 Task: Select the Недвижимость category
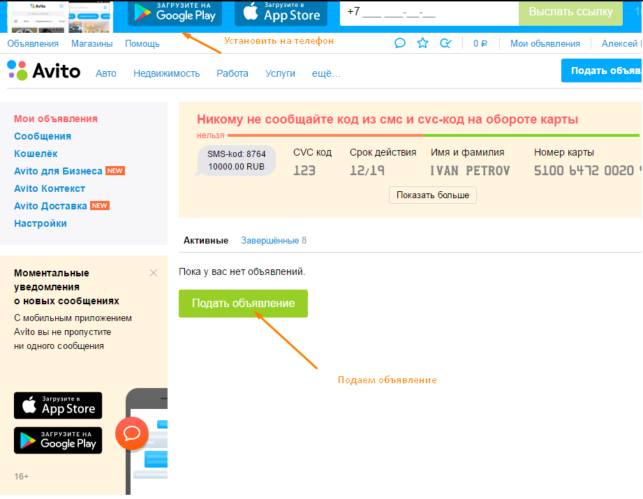[166, 73]
